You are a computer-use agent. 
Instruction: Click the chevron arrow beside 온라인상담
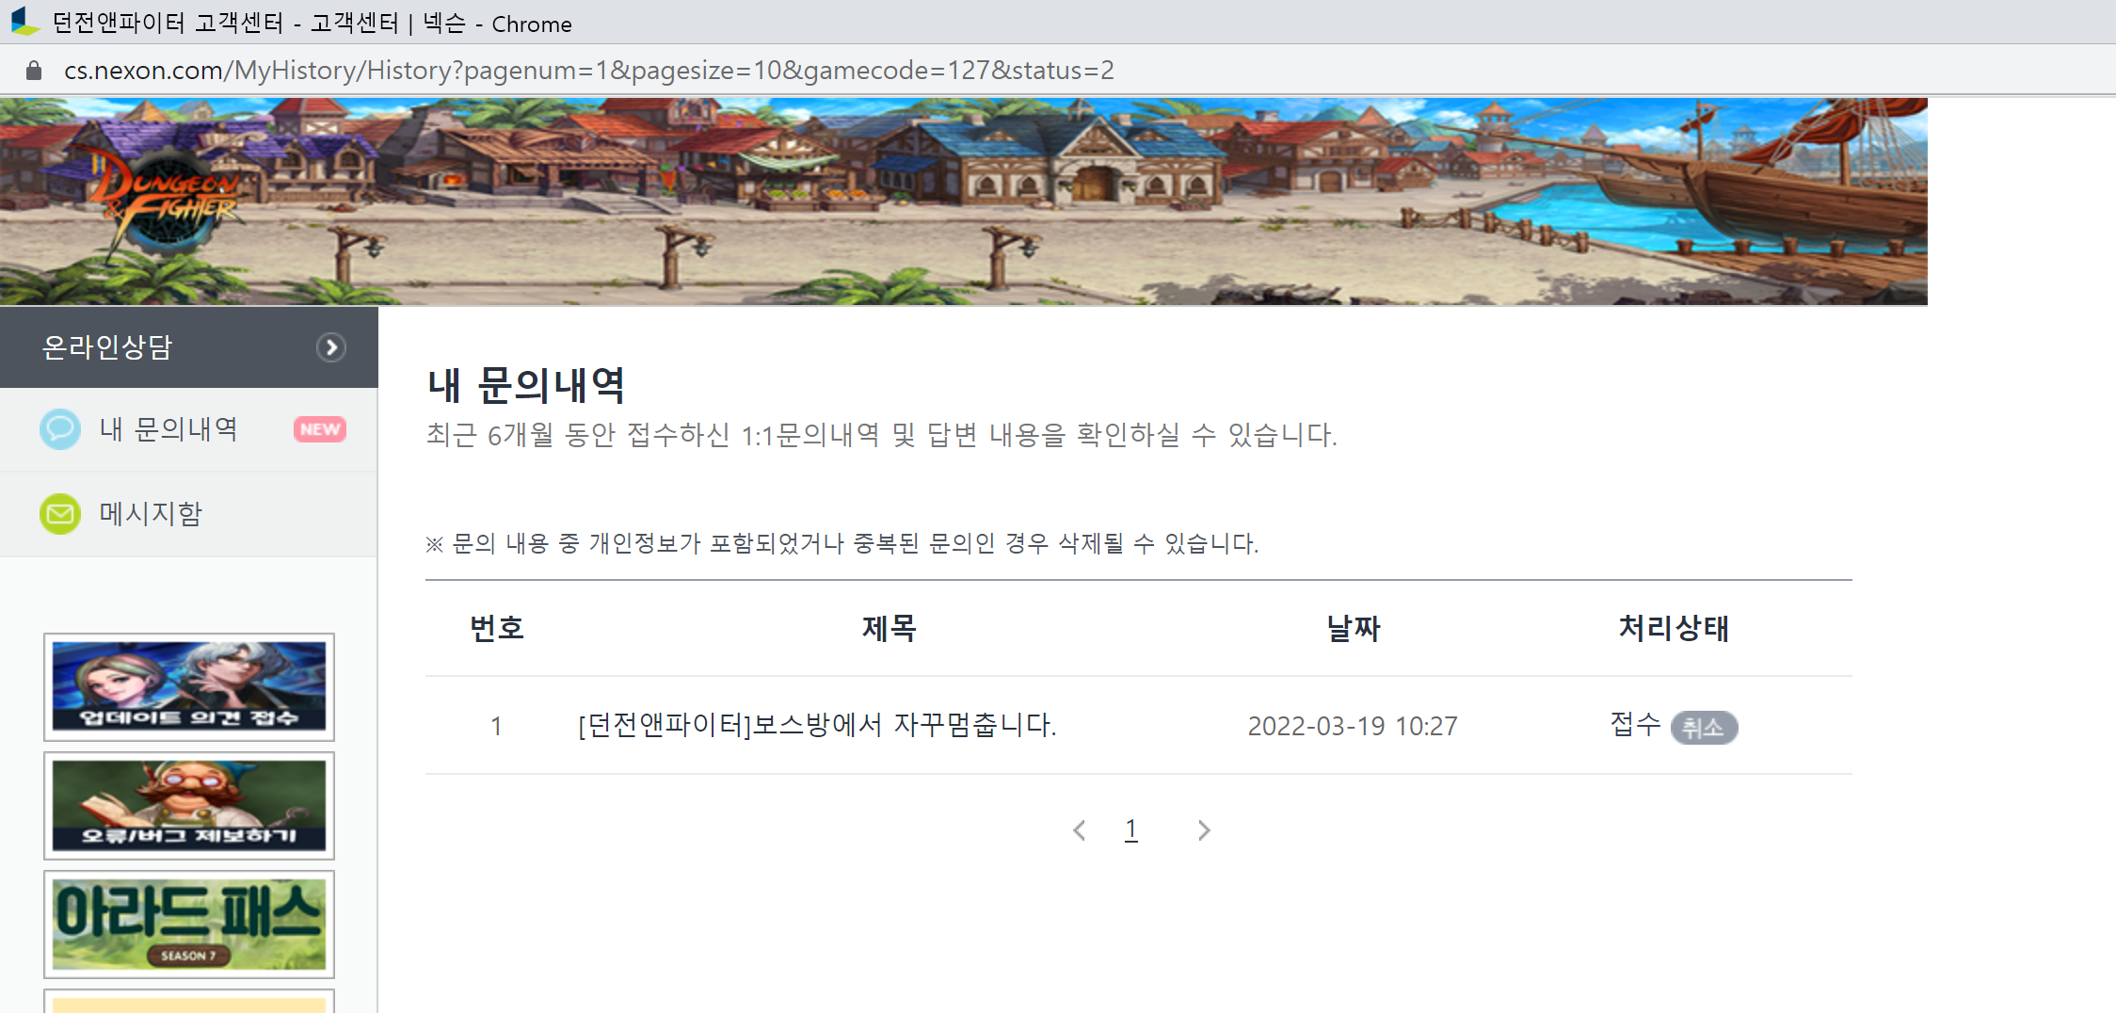(330, 347)
